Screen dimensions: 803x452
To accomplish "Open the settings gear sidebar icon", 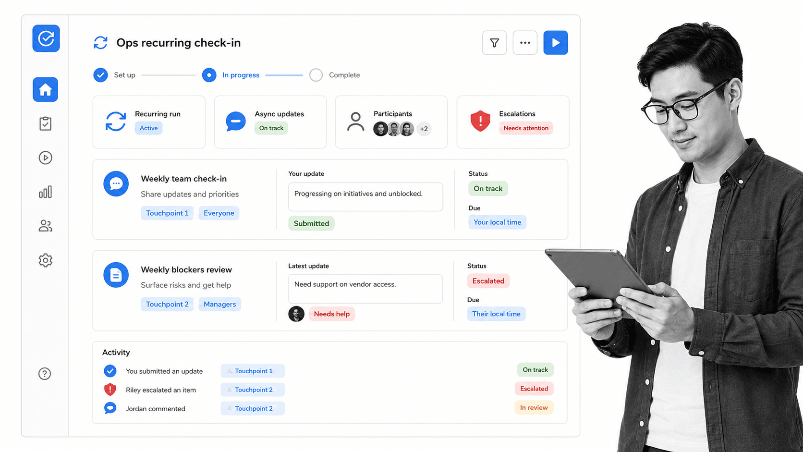I will point(46,260).
